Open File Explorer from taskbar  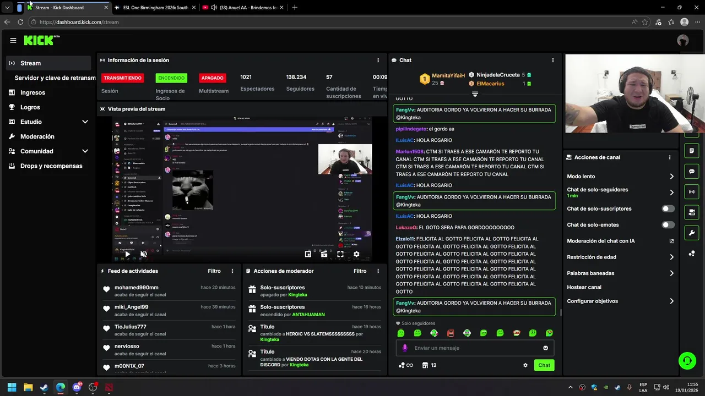tap(28, 387)
